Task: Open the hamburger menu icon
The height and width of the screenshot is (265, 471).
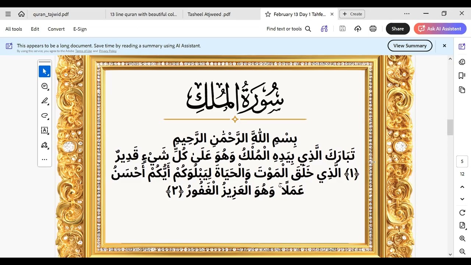Action: tap(8, 14)
